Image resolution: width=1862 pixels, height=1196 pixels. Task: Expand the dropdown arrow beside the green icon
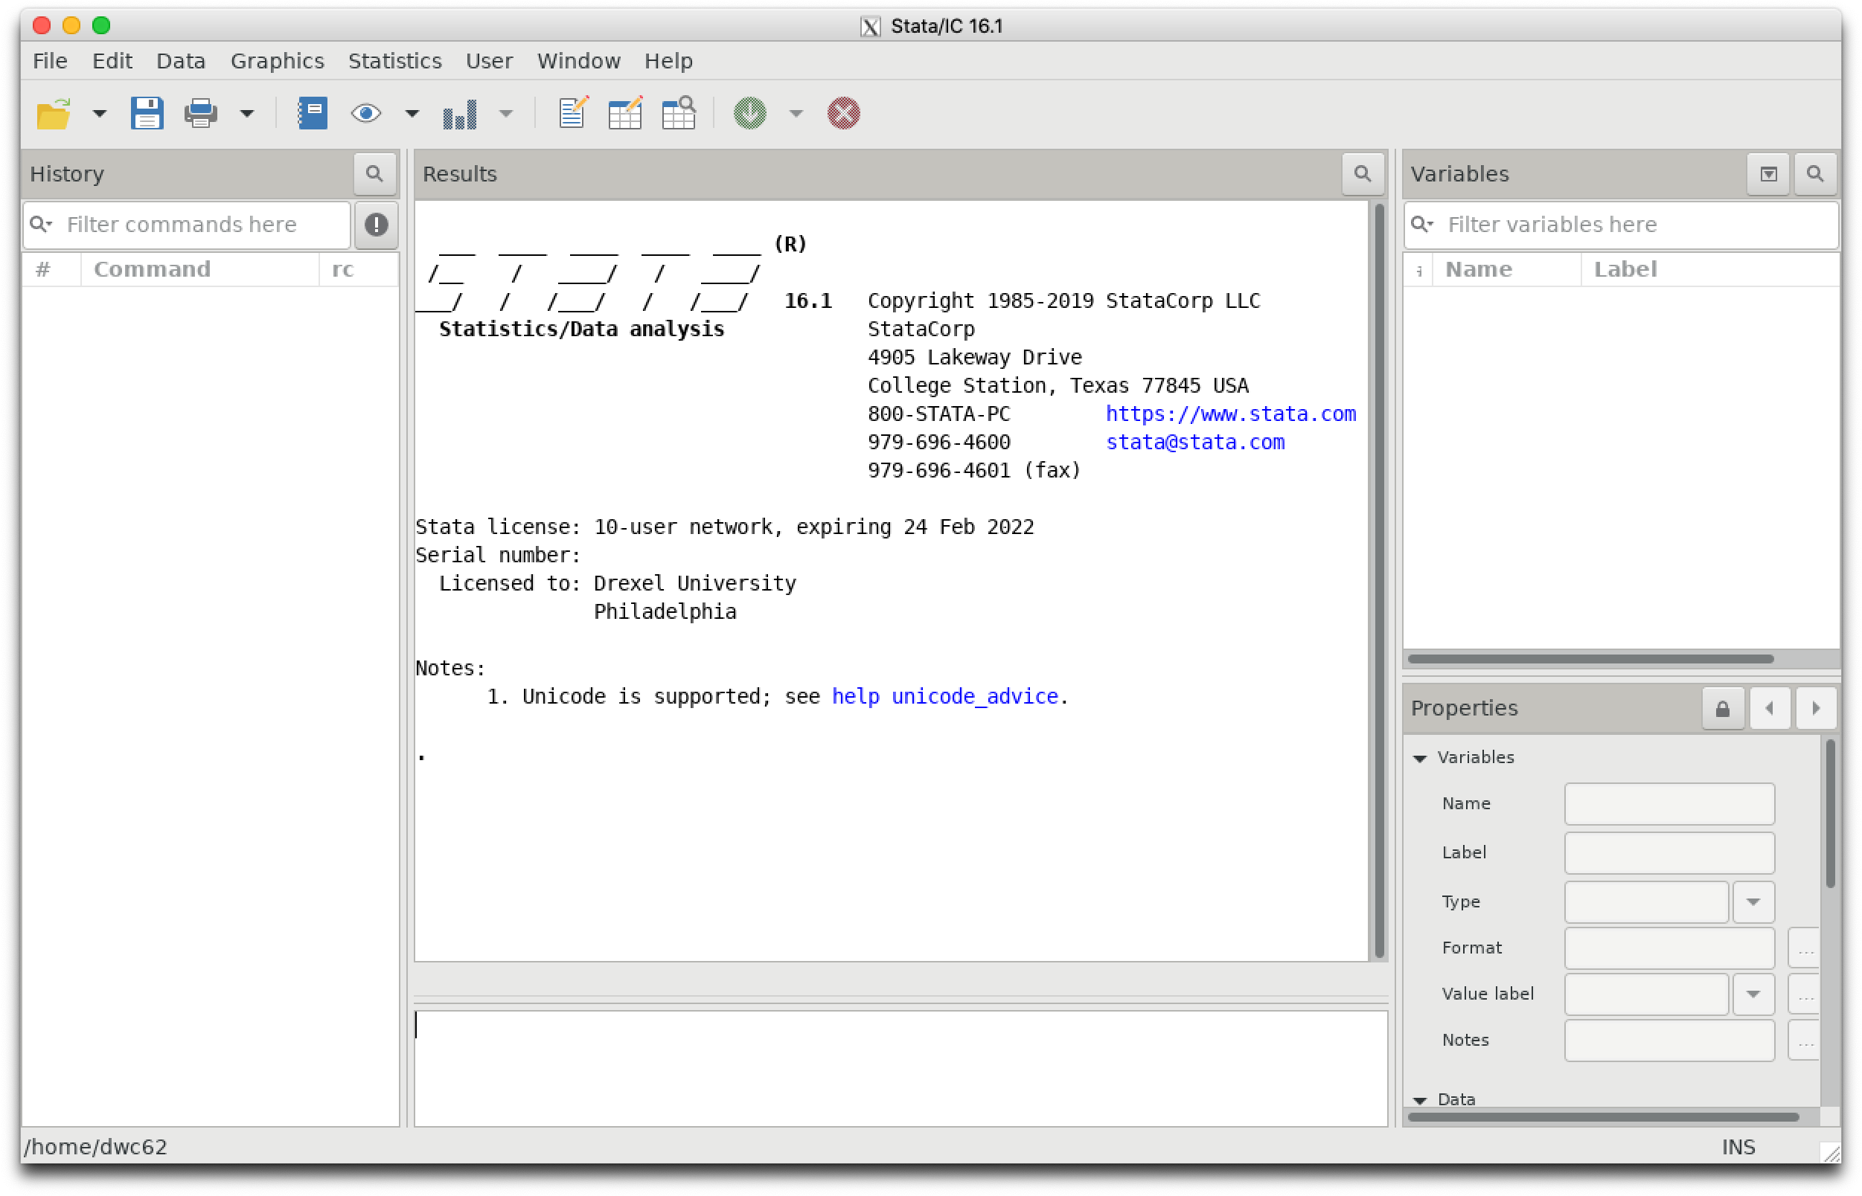(796, 113)
